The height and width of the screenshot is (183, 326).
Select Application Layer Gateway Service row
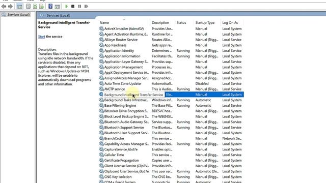tap(171, 62)
